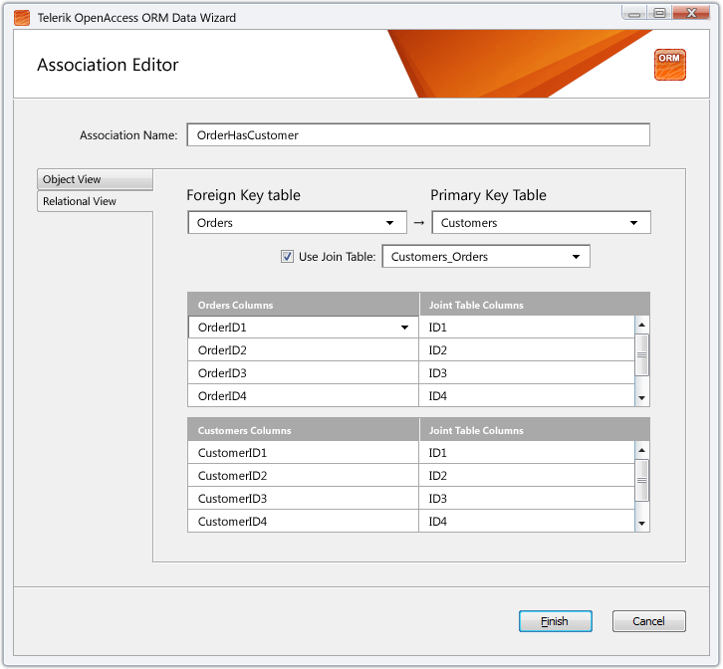Toggle the Use Join Table checkbox
723x669 pixels.
(x=287, y=256)
